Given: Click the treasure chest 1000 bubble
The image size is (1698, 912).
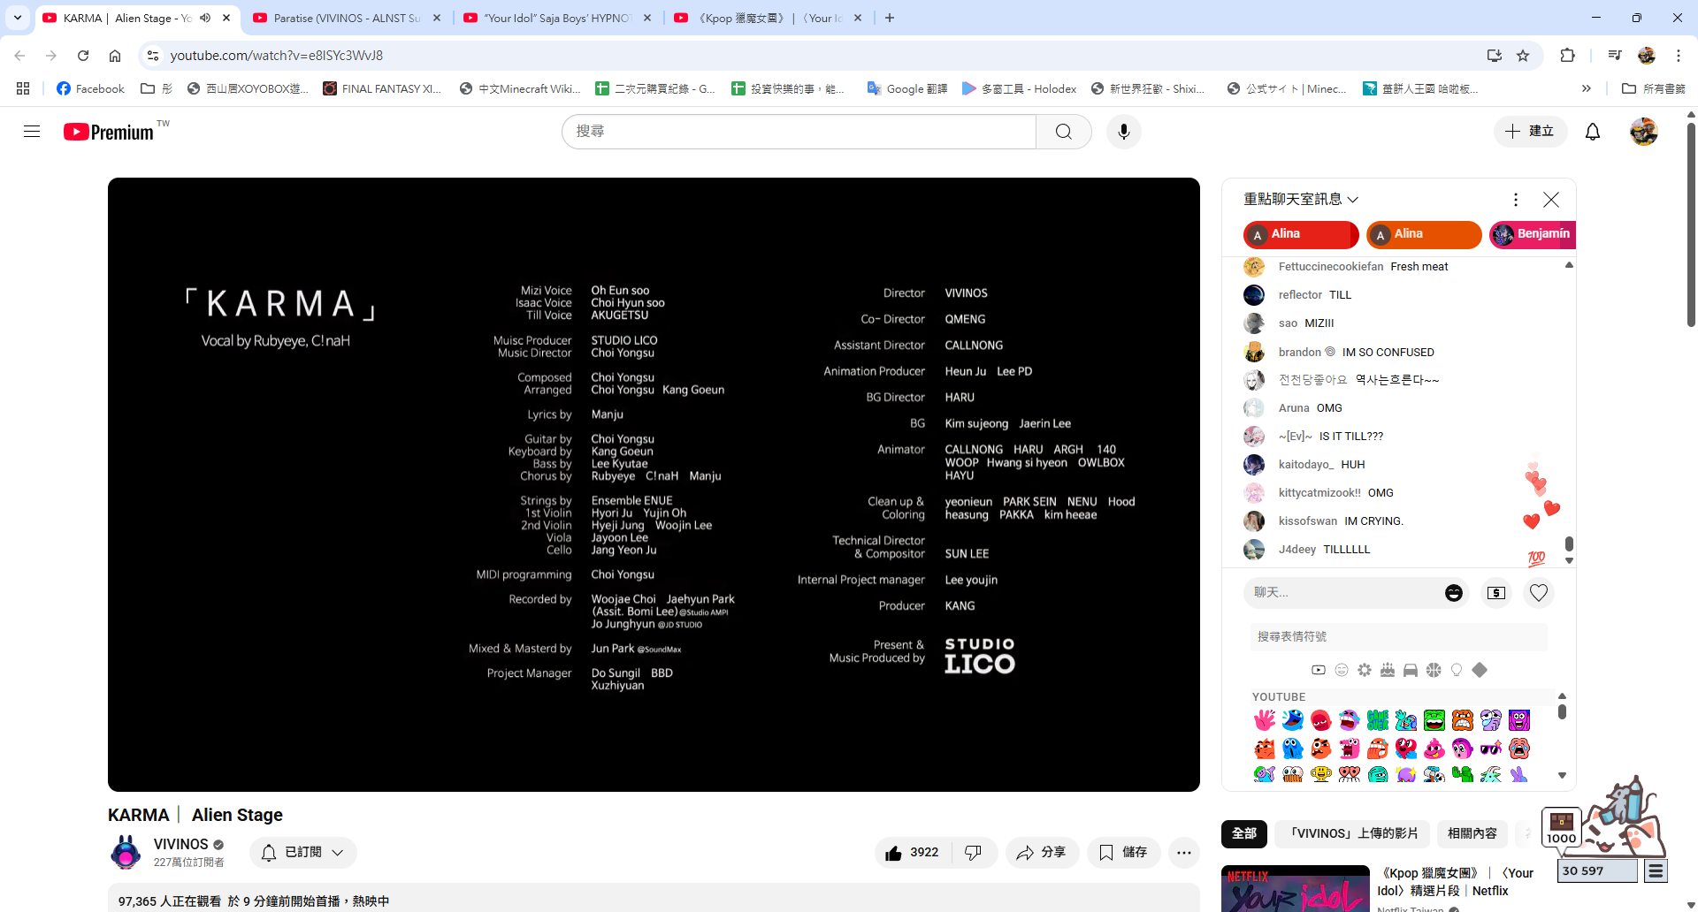Looking at the screenshot, I should pyautogui.click(x=1561, y=827).
